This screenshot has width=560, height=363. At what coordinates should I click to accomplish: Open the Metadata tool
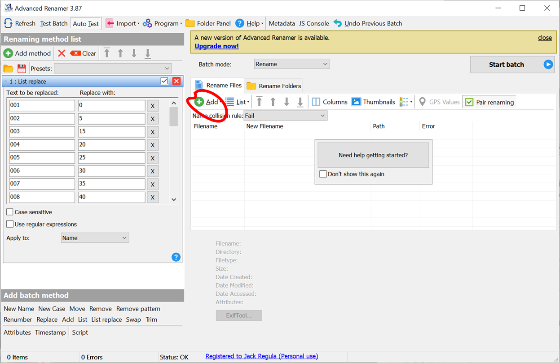282,23
